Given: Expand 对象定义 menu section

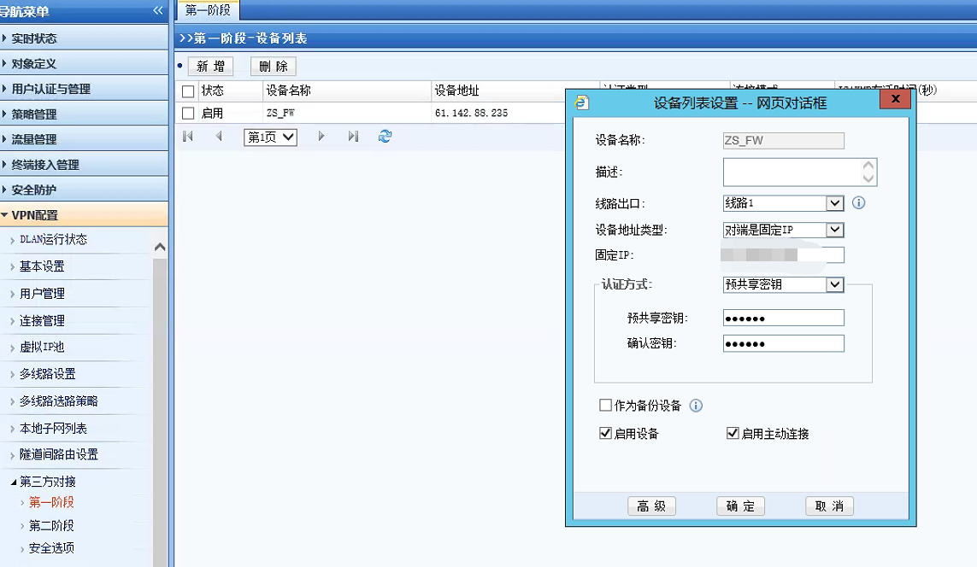Looking at the screenshot, I should click(x=84, y=63).
